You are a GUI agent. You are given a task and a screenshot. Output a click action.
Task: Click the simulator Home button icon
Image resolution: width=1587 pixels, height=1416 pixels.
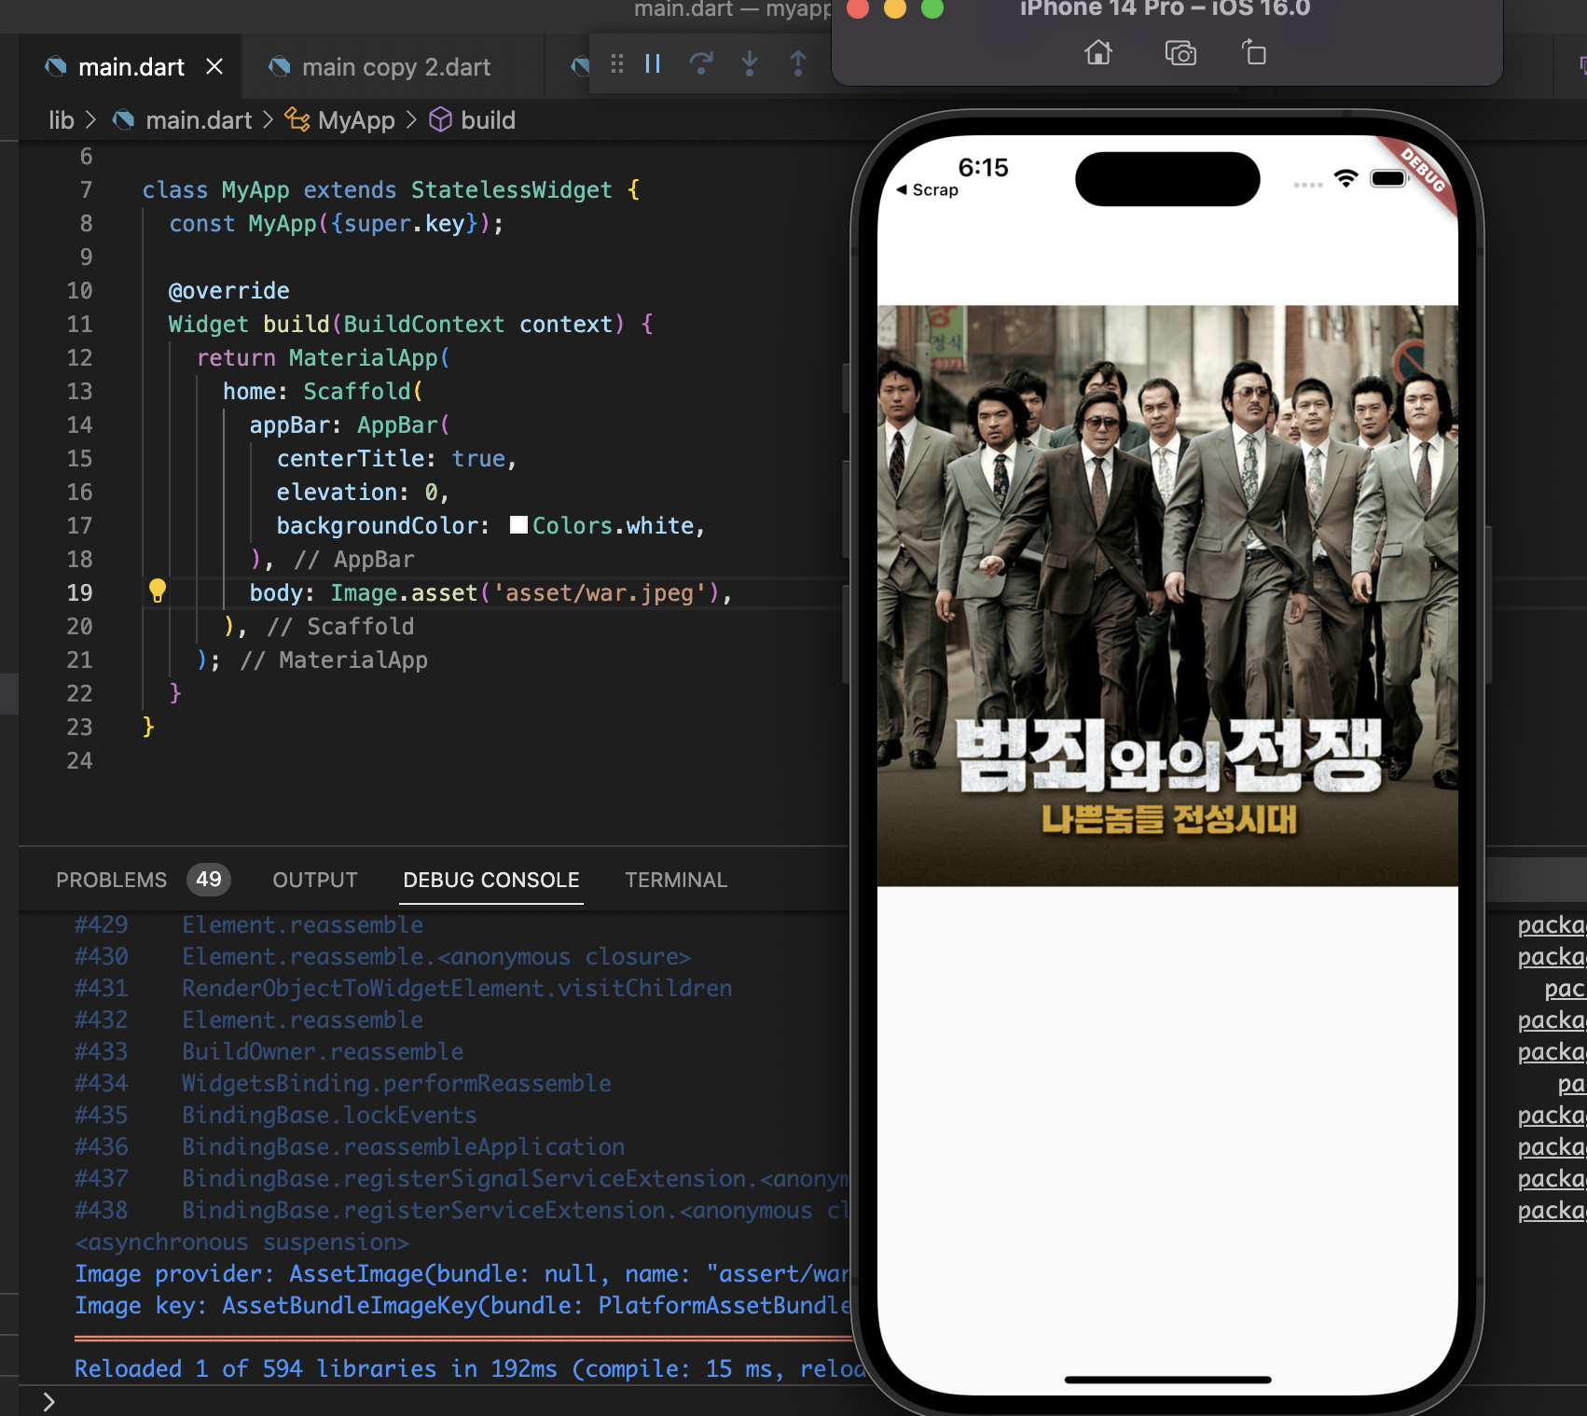tap(1098, 53)
